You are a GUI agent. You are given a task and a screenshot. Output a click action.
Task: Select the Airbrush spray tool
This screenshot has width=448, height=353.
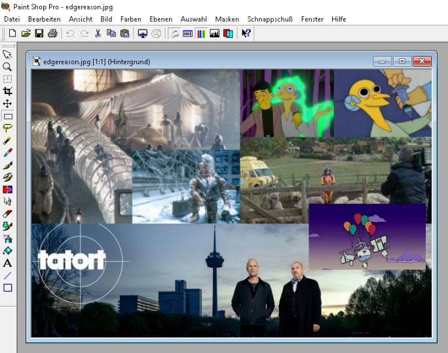point(7,239)
